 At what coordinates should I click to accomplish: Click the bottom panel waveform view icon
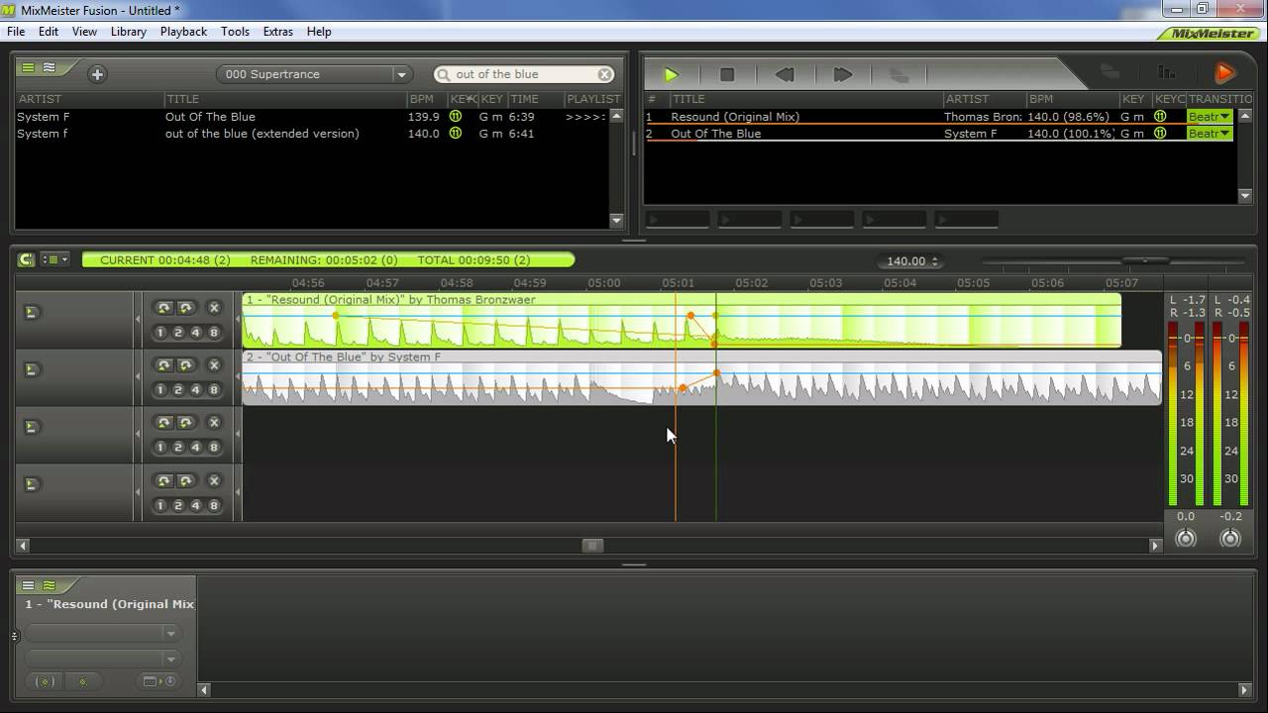coord(49,585)
